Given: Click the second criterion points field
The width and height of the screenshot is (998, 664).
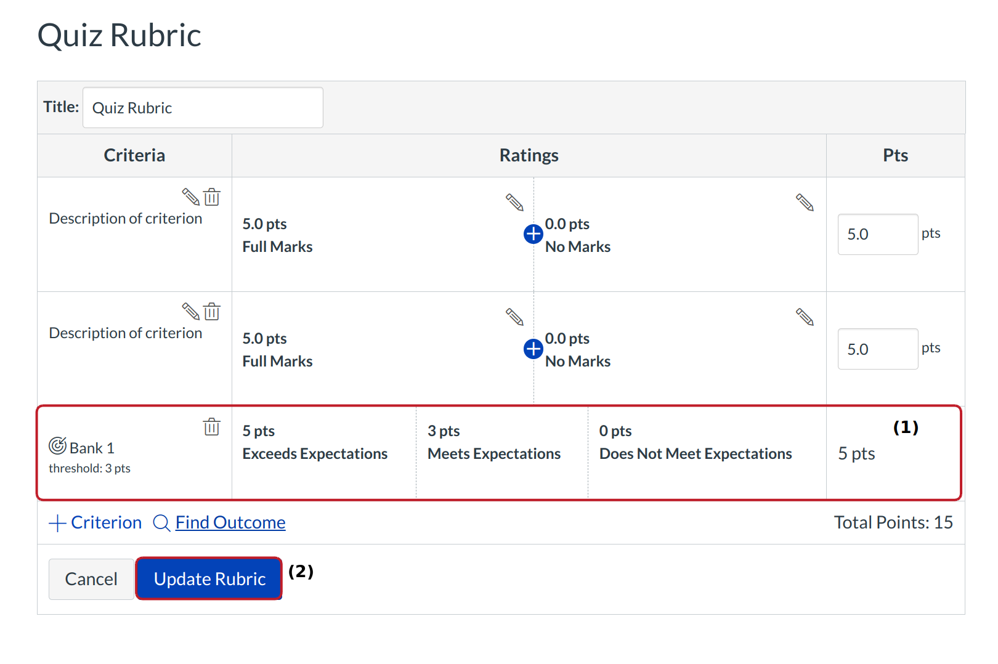Looking at the screenshot, I should (877, 349).
